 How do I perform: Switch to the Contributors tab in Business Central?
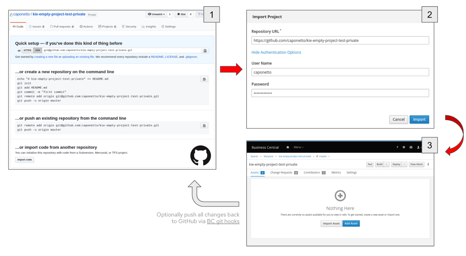coord(312,173)
